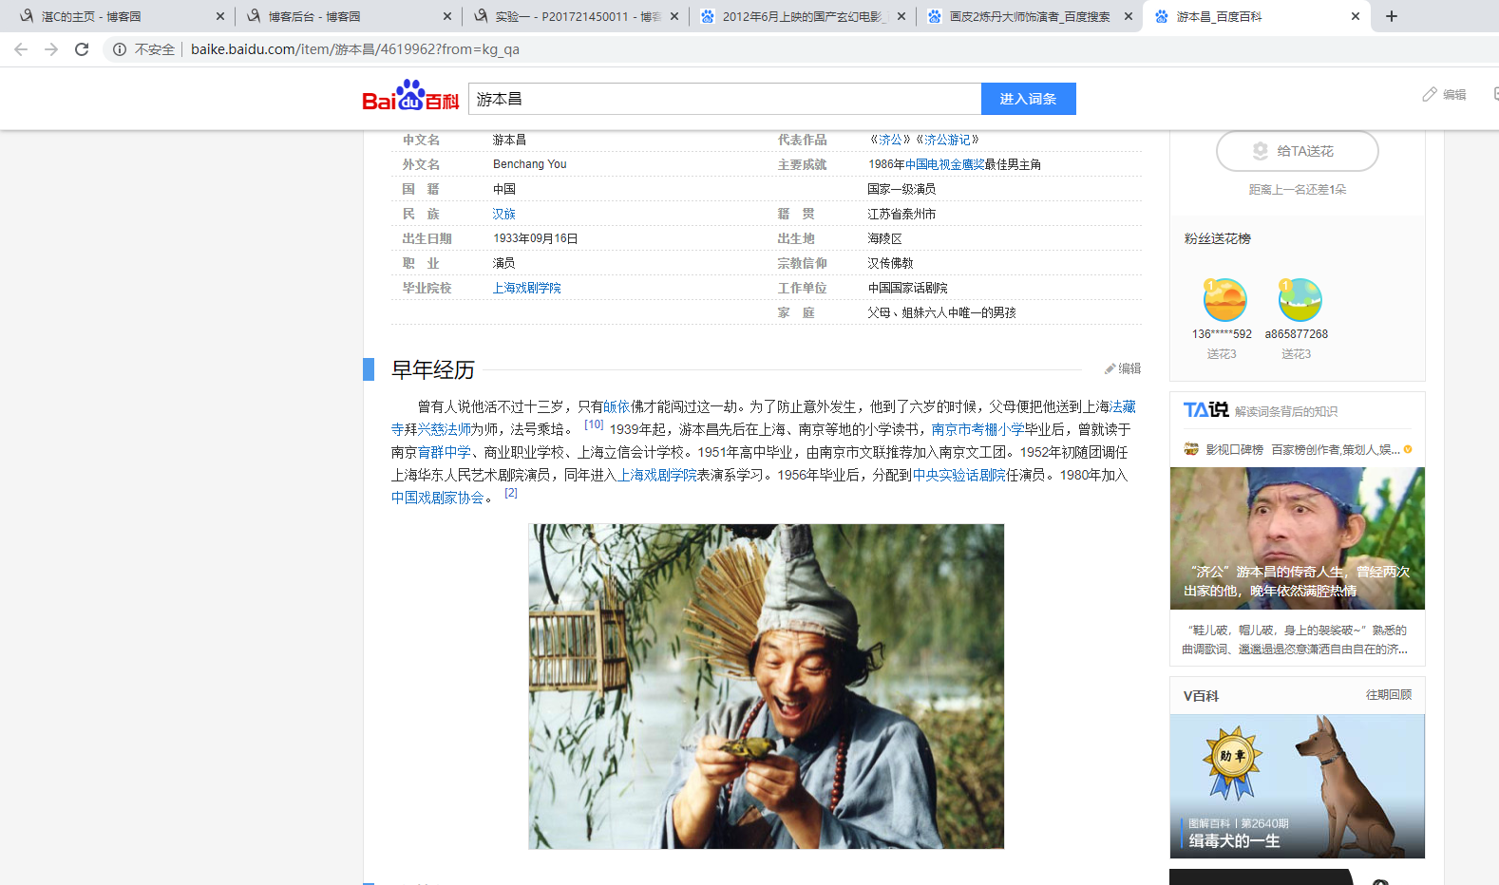Viewport: 1499px width, 885px height.
Task: Click the 粉丝送花榜 heading
Action: (1218, 238)
